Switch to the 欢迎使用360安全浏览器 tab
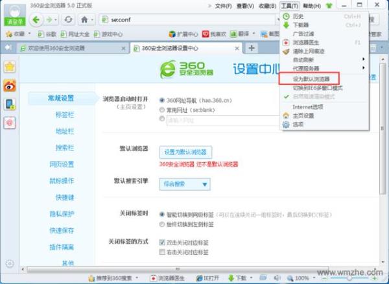This screenshot has width=389, height=284. point(73,49)
